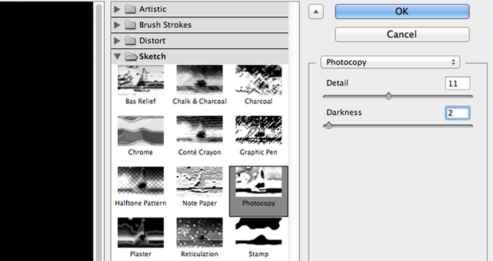Pick the Conté Crayon filter thumbnail
This screenshot has height=261, width=493.
[x=199, y=131]
